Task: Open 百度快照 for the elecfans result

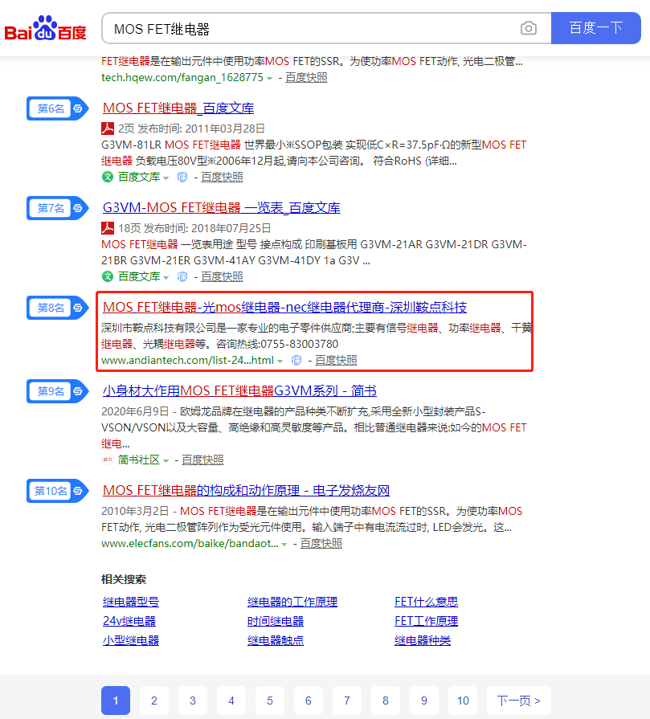Action: click(321, 543)
